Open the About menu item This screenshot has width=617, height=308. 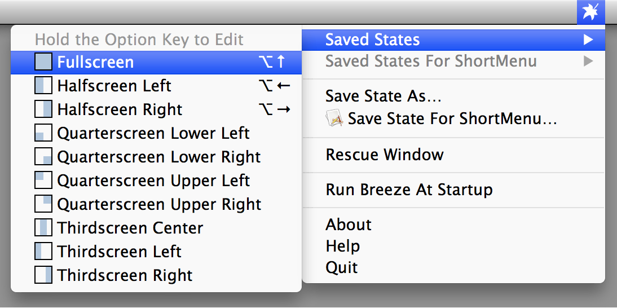[x=349, y=225]
